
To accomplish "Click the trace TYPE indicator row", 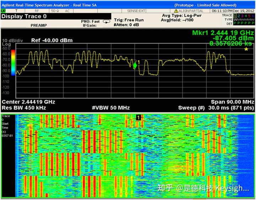I will click(244, 20).
